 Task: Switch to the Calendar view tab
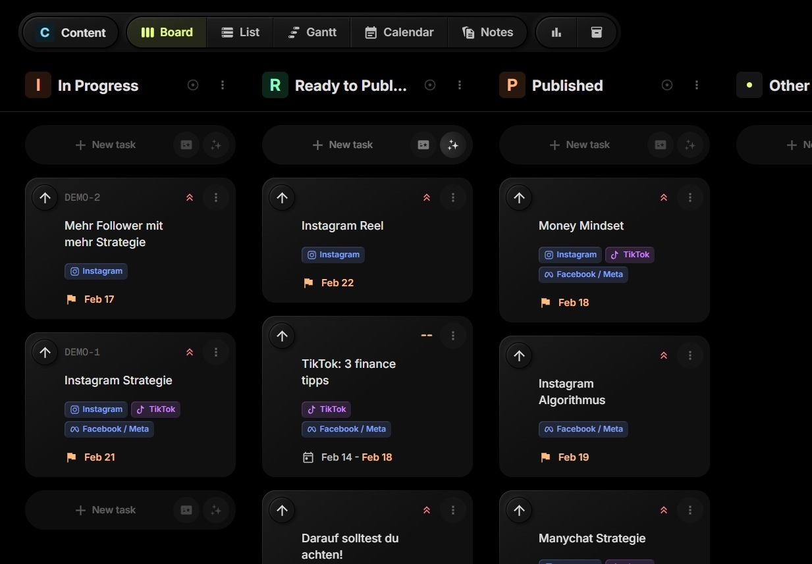point(399,32)
